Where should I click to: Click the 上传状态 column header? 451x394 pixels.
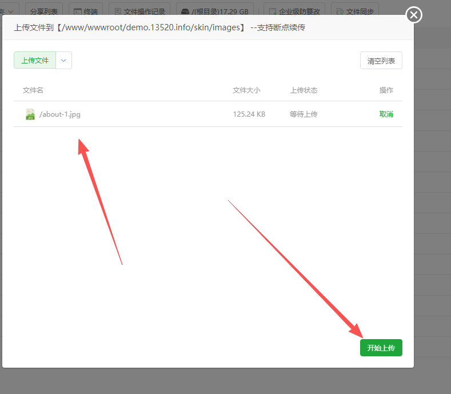304,90
